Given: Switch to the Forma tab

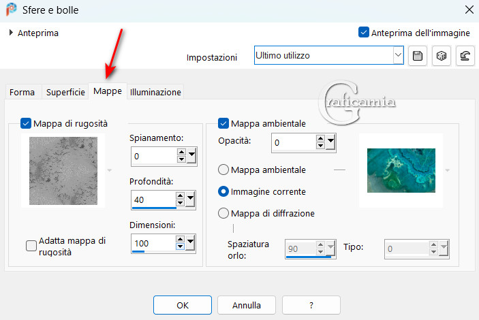Looking at the screenshot, I should pos(22,92).
